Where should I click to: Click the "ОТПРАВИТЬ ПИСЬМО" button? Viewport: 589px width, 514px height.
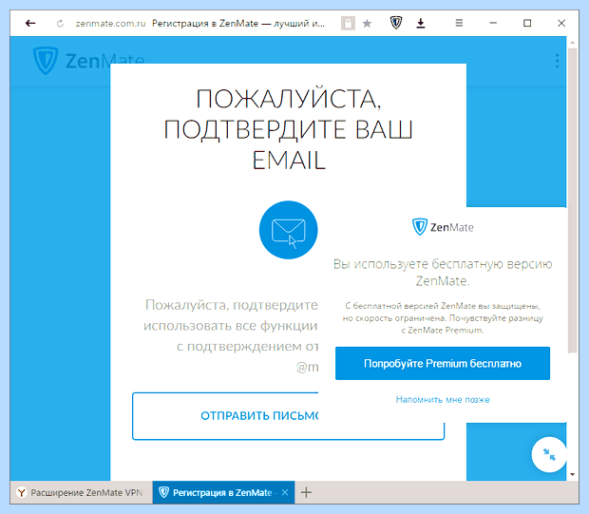[x=288, y=416]
